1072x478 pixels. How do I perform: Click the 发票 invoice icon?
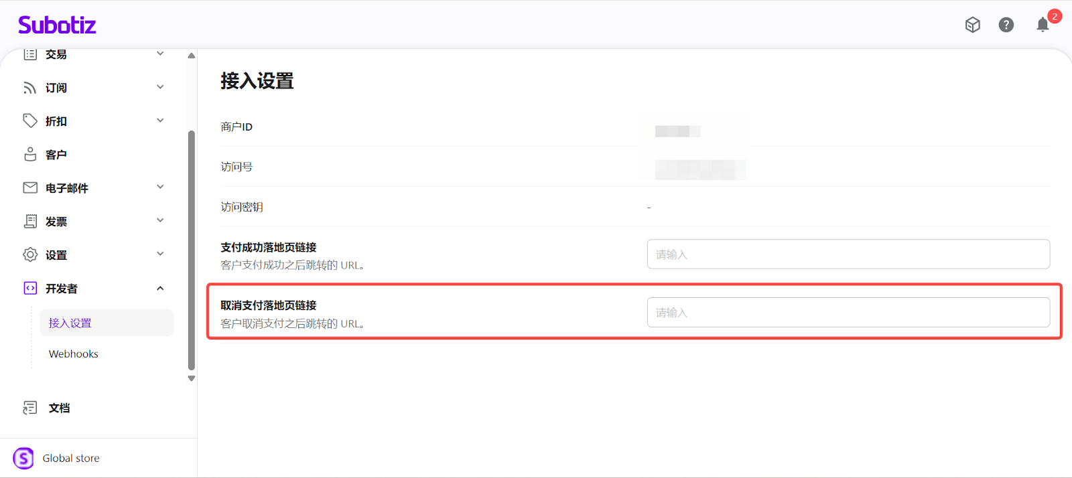30,221
